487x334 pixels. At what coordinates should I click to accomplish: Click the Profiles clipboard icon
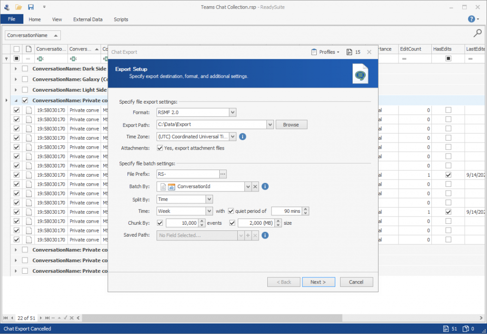click(314, 52)
